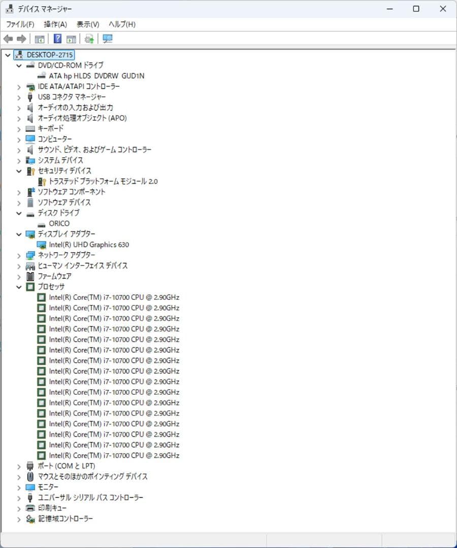Expand the ネットワーク アダプター category
Image resolution: width=457 pixels, height=548 pixels.
click(x=19, y=255)
